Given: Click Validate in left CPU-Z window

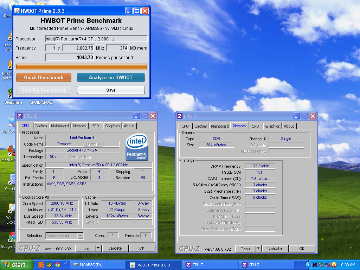Looking at the screenshot, I should tap(115, 248).
